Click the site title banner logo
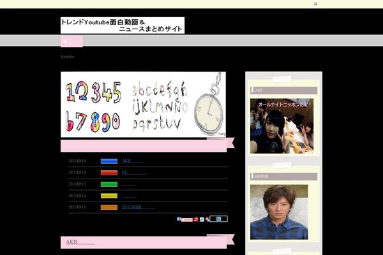 click(123, 25)
